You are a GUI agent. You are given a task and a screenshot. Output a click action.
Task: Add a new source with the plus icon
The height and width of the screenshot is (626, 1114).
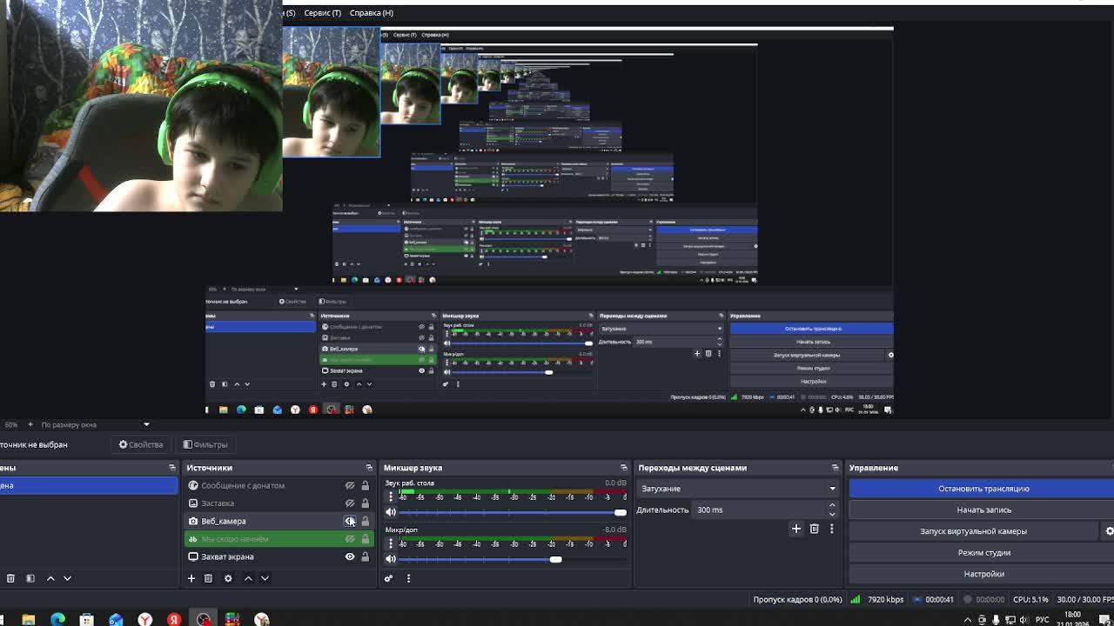pyautogui.click(x=191, y=578)
